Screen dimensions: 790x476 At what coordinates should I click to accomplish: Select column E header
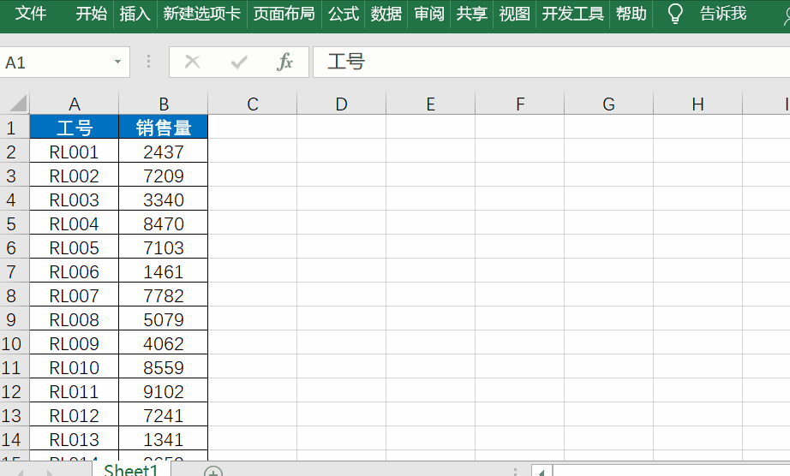coord(431,104)
